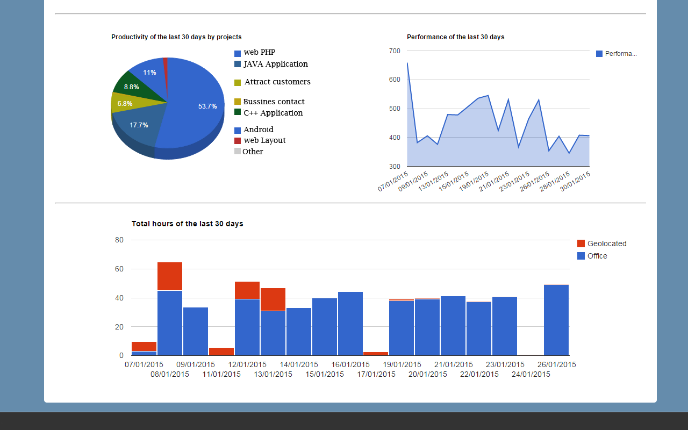
Task: Click the small red bar above 17/01/2015
Action: click(x=376, y=354)
